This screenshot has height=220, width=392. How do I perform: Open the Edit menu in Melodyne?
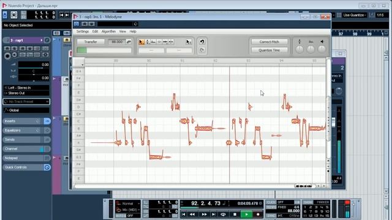point(95,31)
